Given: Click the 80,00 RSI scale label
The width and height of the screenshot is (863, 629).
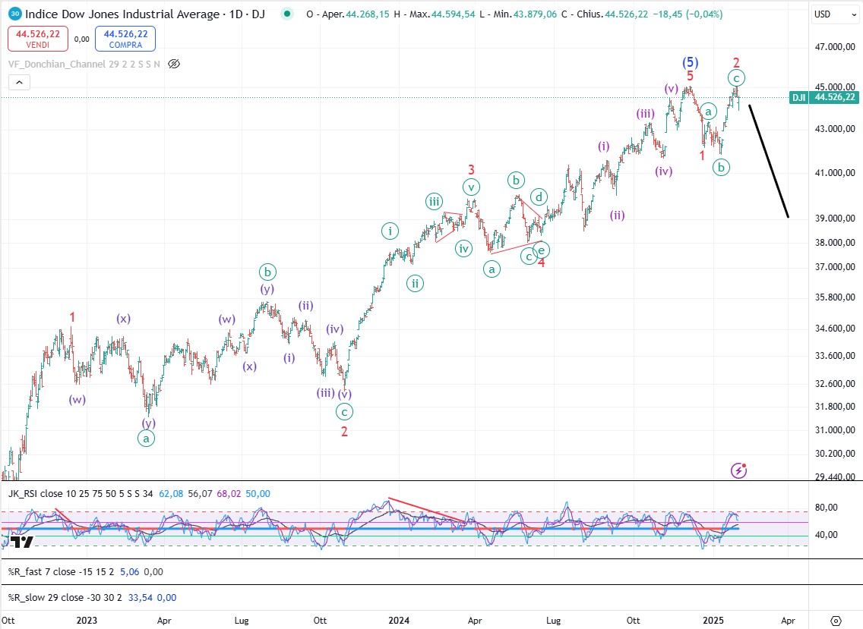Looking at the screenshot, I should tap(826, 508).
